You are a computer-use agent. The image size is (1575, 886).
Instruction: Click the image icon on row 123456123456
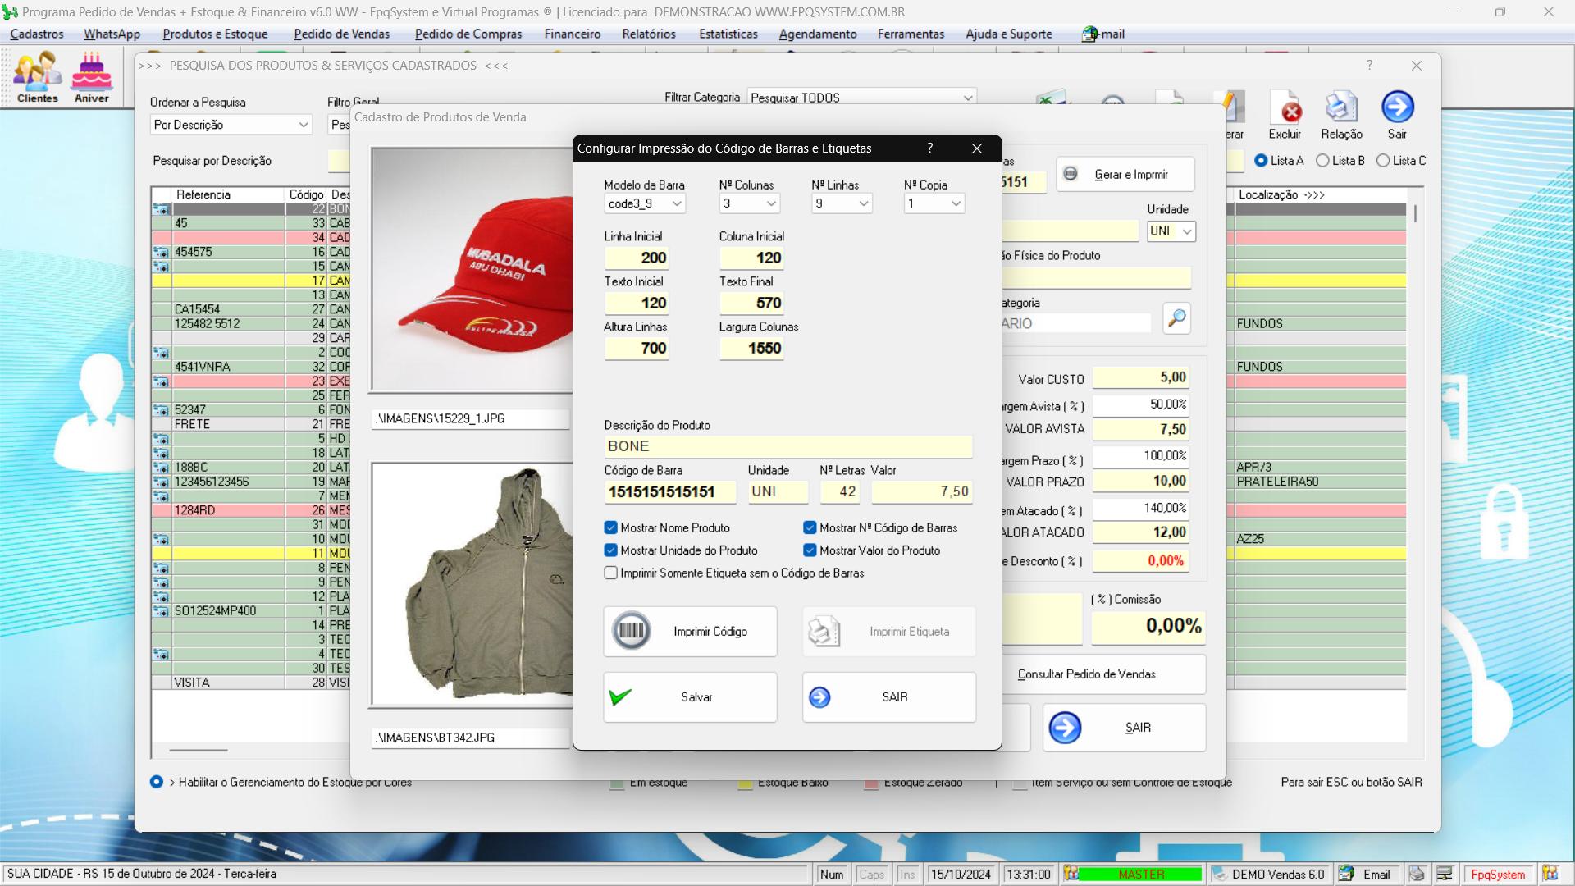coord(162,482)
